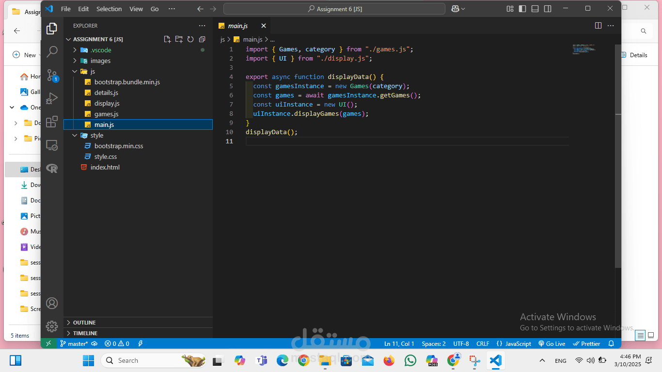Click New File icon in Explorer header
Image resolution: width=662 pixels, height=372 pixels.
click(x=167, y=39)
